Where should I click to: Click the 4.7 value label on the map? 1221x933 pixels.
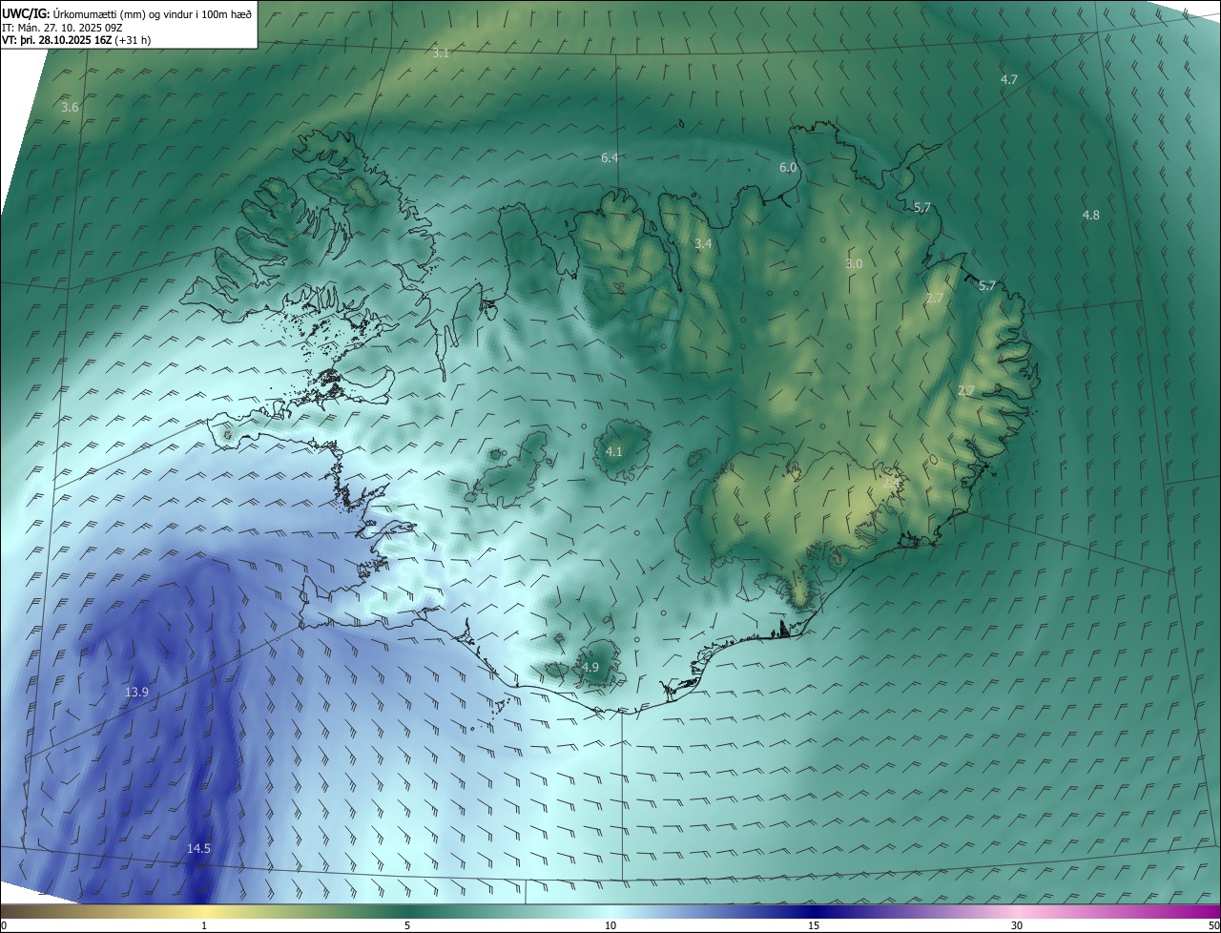click(x=1009, y=79)
